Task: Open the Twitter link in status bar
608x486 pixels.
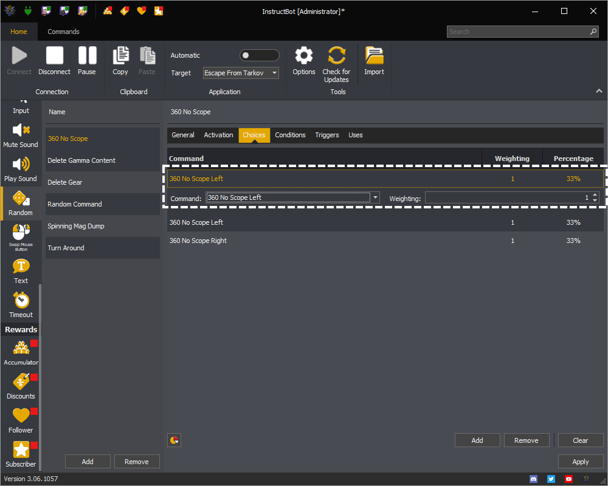Action: [x=551, y=479]
